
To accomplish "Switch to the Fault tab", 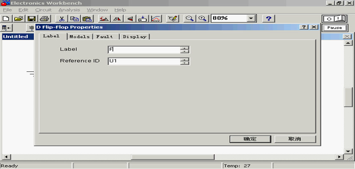I will [105, 37].
